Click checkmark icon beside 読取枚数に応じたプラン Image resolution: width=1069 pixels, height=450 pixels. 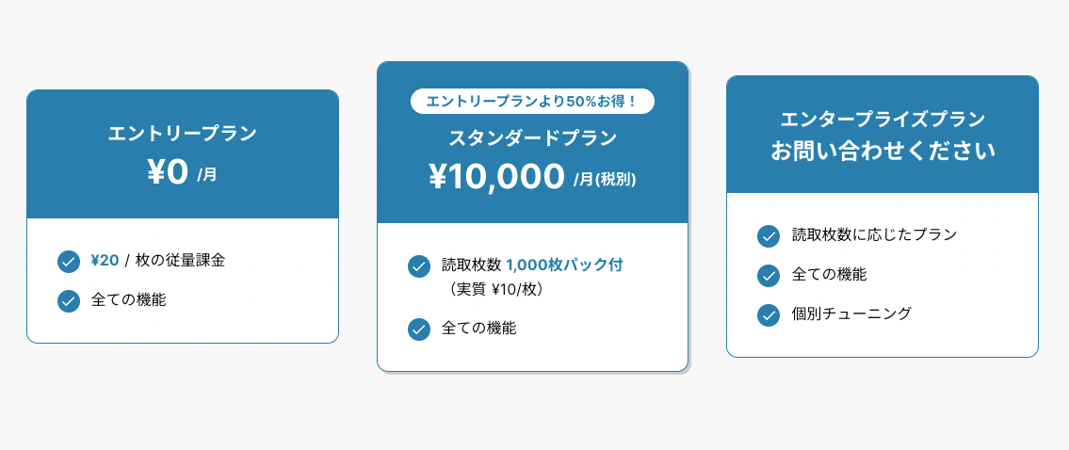[769, 235]
